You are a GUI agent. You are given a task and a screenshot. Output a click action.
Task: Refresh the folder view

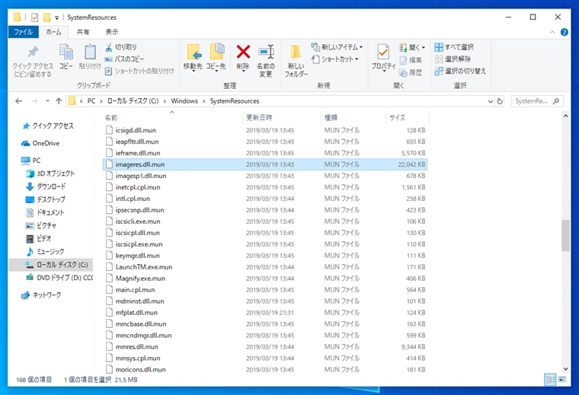pyautogui.click(x=500, y=101)
